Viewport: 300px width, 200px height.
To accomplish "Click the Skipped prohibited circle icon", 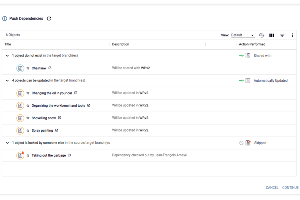I will (x=241, y=143).
